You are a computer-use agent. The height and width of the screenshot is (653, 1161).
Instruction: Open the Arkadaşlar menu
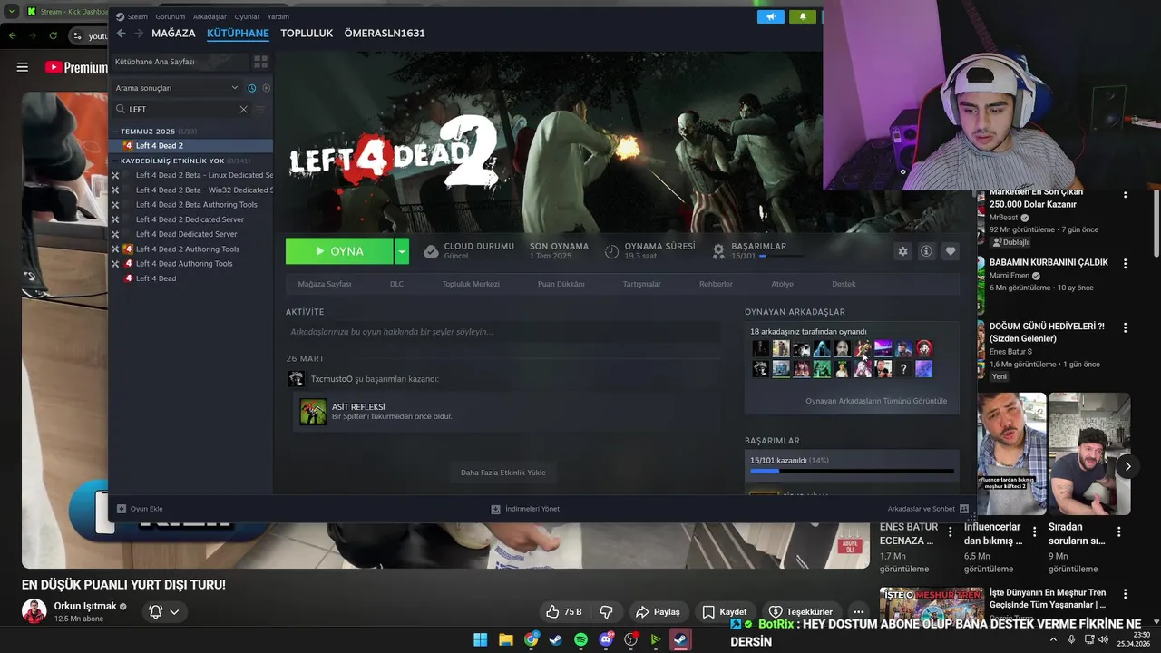pos(210,16)
